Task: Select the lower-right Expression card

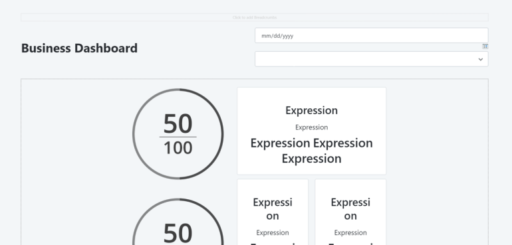Action: 350,212
